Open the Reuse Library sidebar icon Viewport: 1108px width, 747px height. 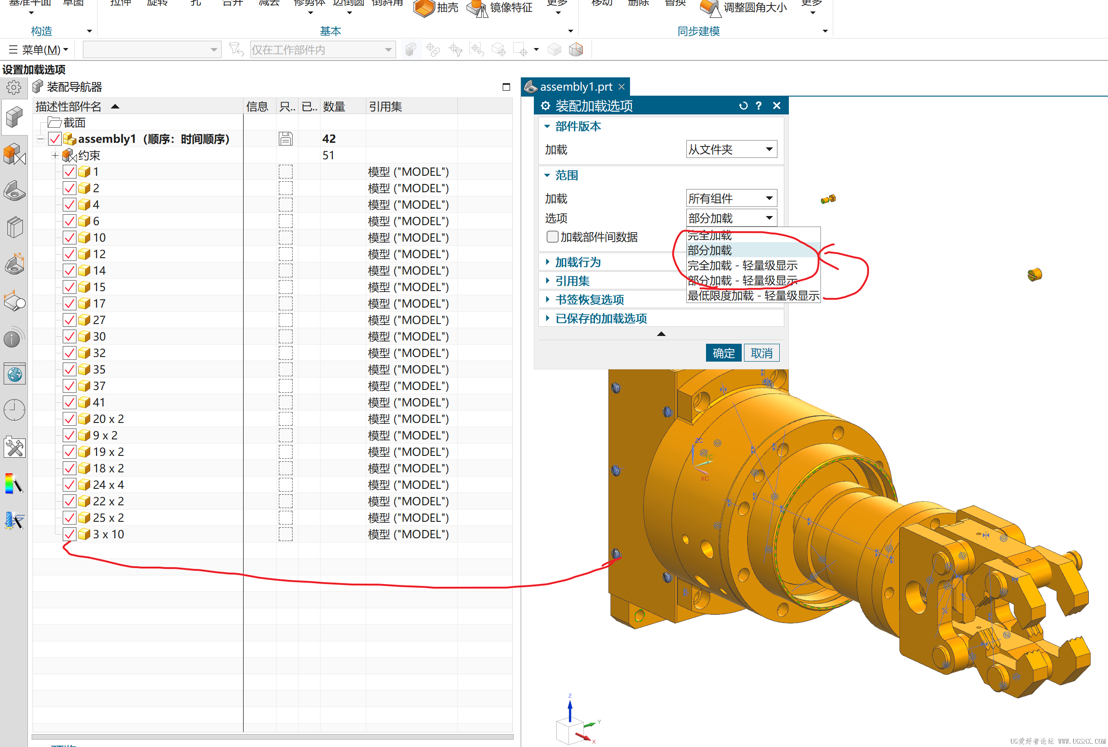click(14, 227)
